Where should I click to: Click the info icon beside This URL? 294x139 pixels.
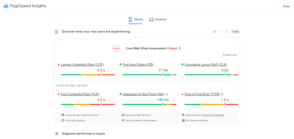tap(215, 31)
